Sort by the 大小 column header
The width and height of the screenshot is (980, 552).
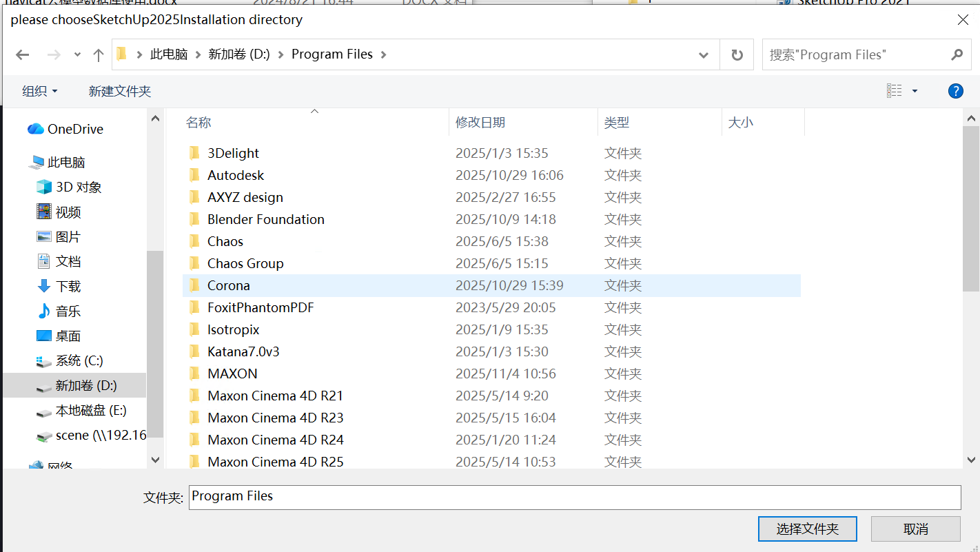tap(763, 122)
